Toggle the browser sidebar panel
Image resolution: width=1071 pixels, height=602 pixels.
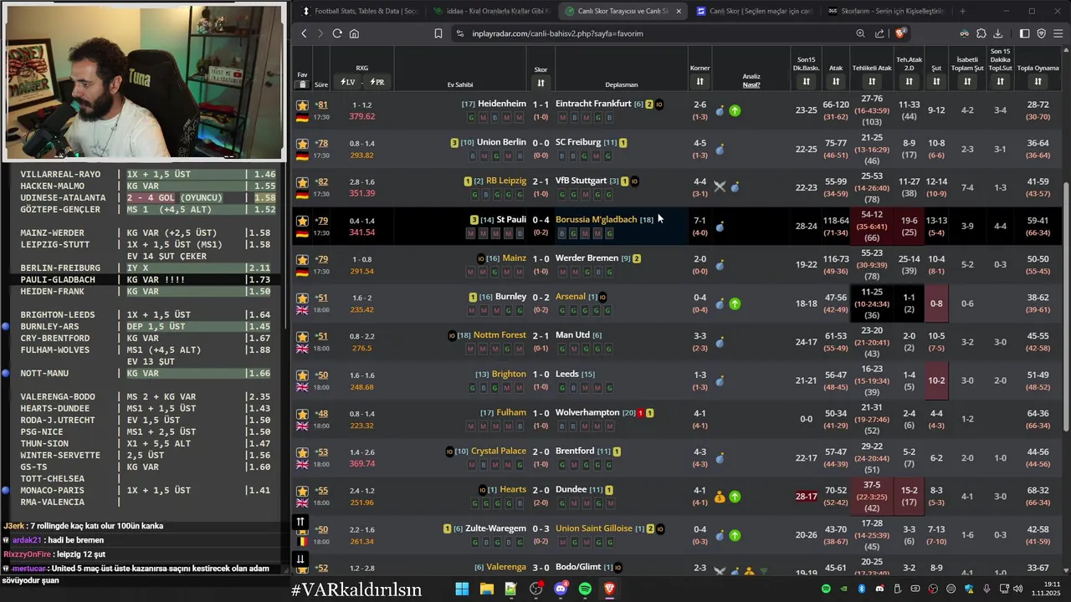coord(1024,33)
